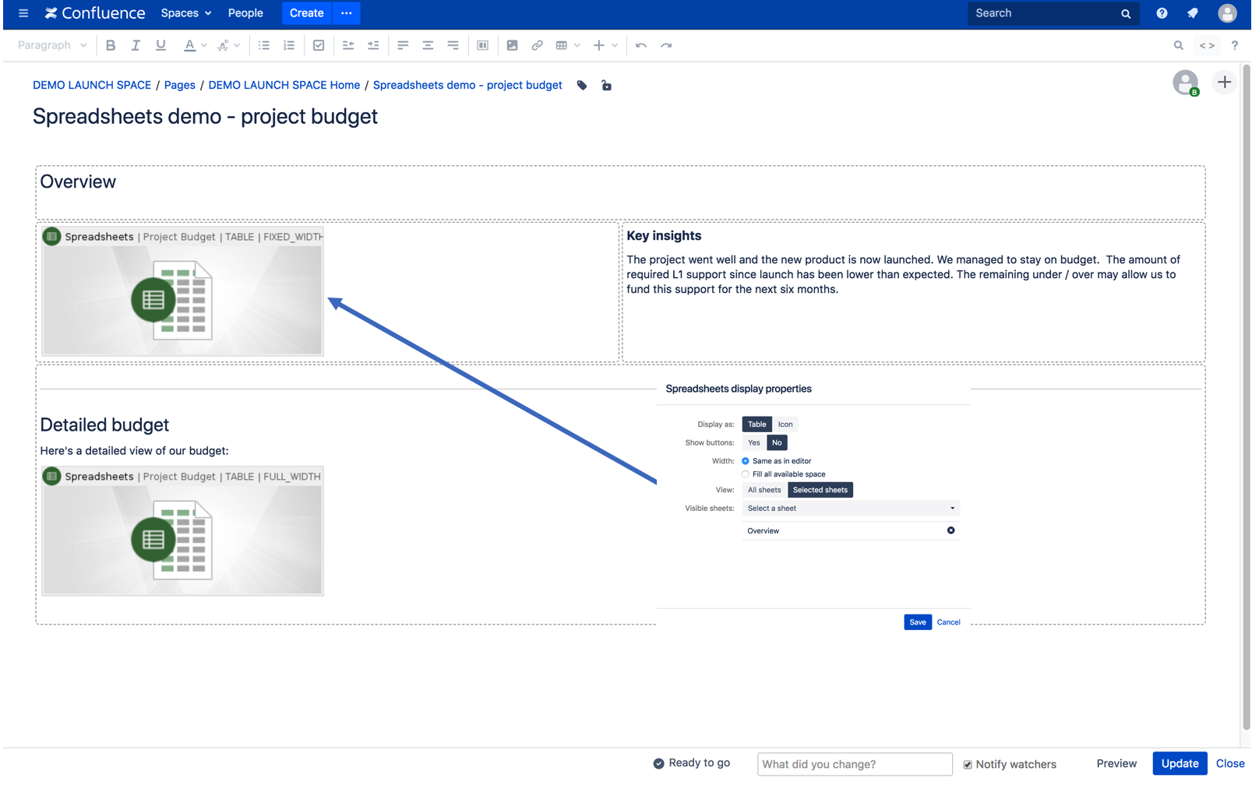Apply underline formatting

point(160,45)
